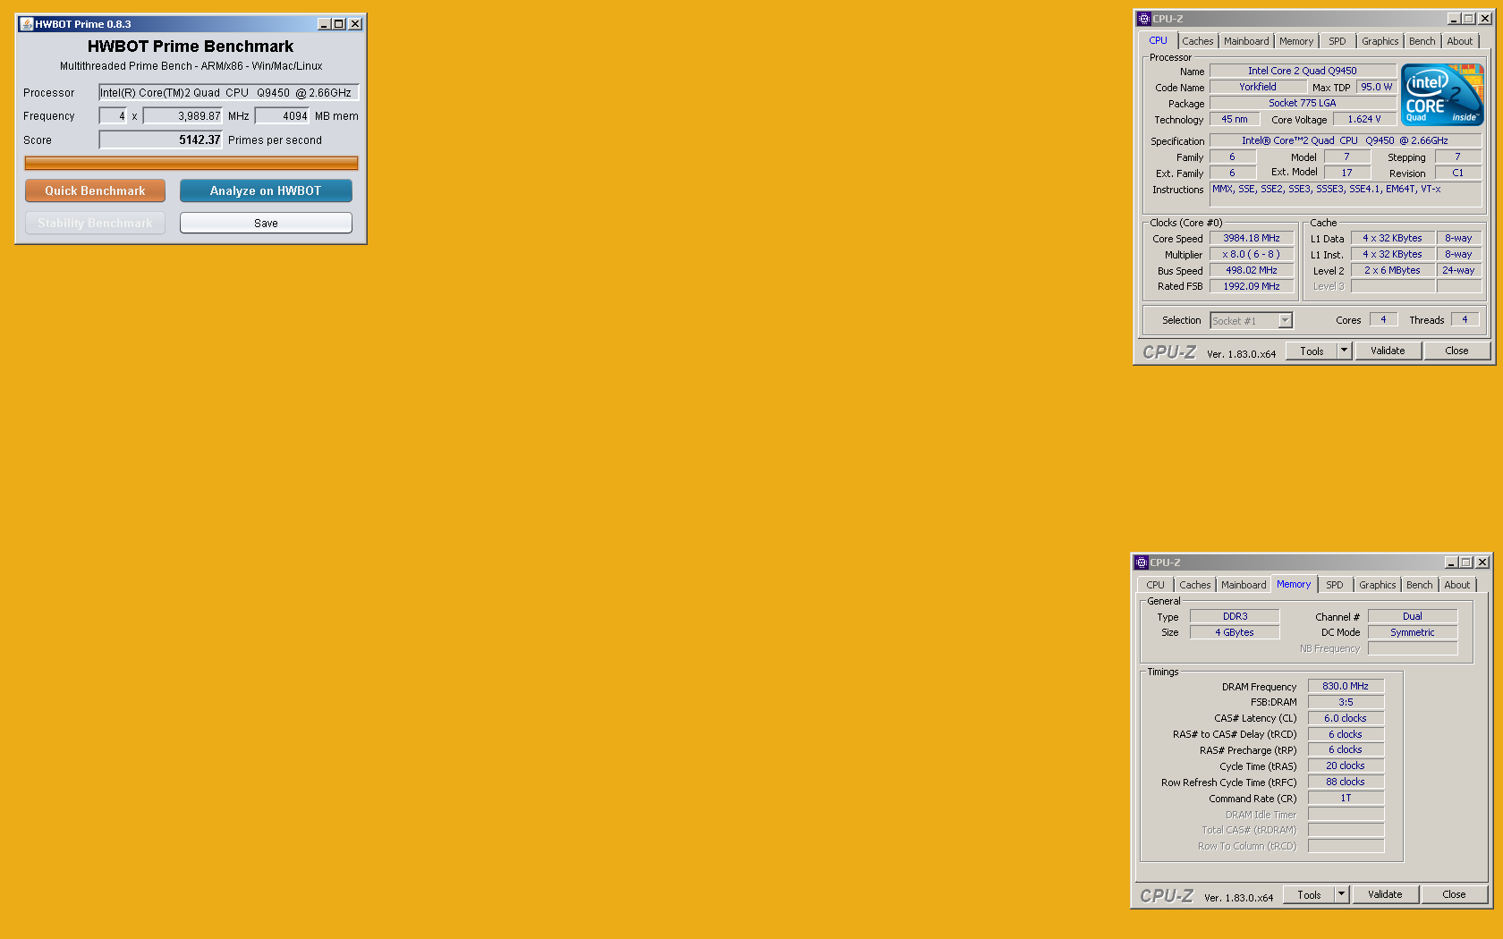Switch to Caches tab in bottom CPU-Z window

tap(1195, 585)
